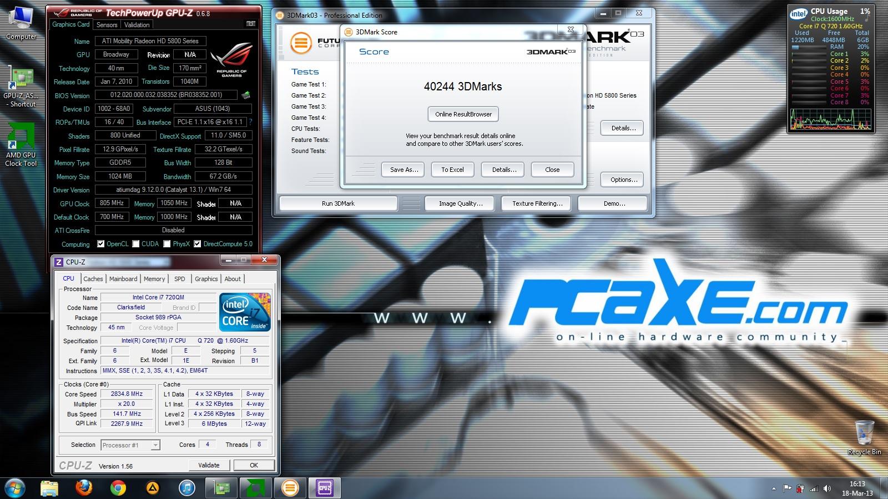This screenshot has height=499, width=888.
Task: Click Demo... button in 3DMark03
Action: point(613,203)
